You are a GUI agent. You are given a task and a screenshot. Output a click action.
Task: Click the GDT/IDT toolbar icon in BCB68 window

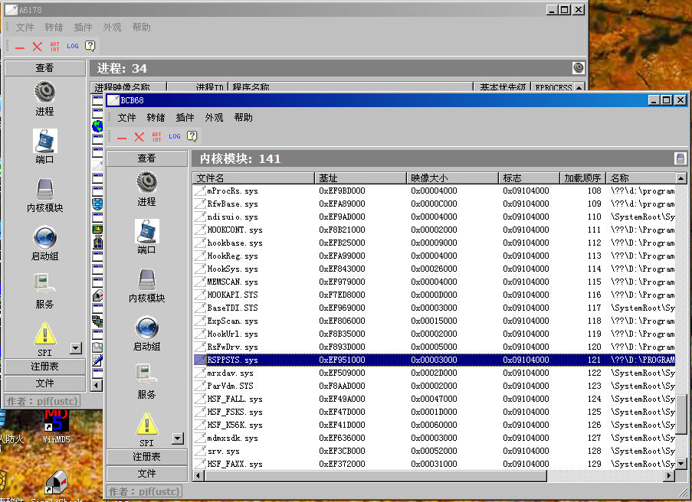(x=156, y=136)
